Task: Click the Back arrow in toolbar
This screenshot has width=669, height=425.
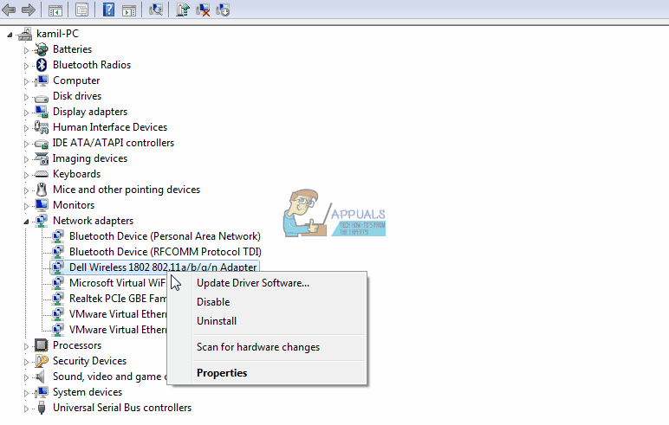Action: pyautogui.click(x=9, y=10)
